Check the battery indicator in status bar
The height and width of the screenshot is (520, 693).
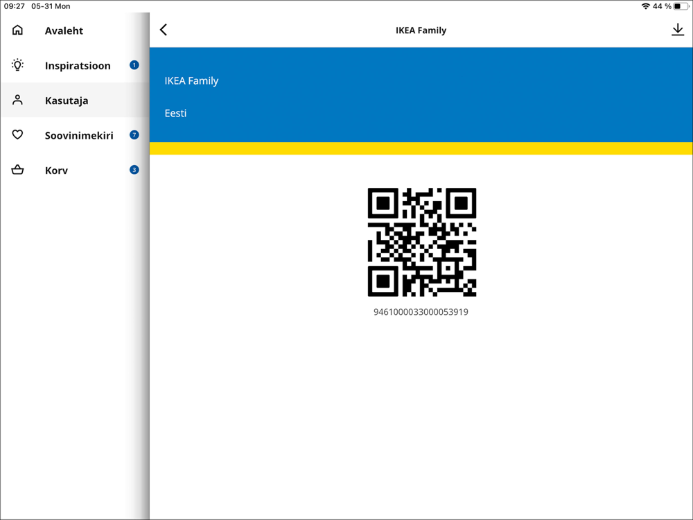click(681, 6)
